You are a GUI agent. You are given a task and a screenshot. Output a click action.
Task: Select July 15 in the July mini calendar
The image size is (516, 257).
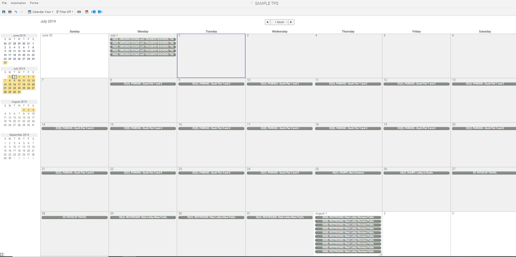click(10, 85)
